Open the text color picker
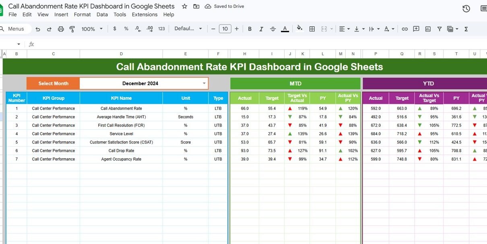 point(285,29)
